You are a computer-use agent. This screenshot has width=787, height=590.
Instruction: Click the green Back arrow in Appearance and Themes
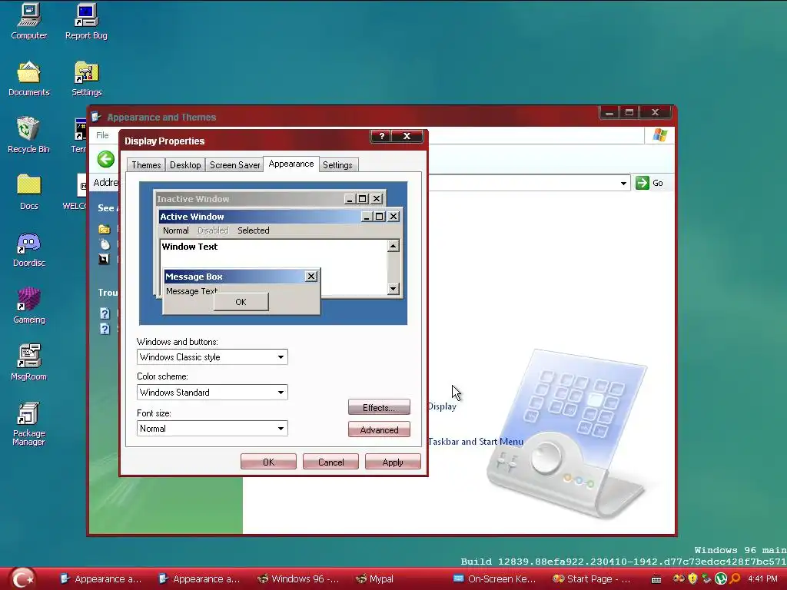(106, 160)
